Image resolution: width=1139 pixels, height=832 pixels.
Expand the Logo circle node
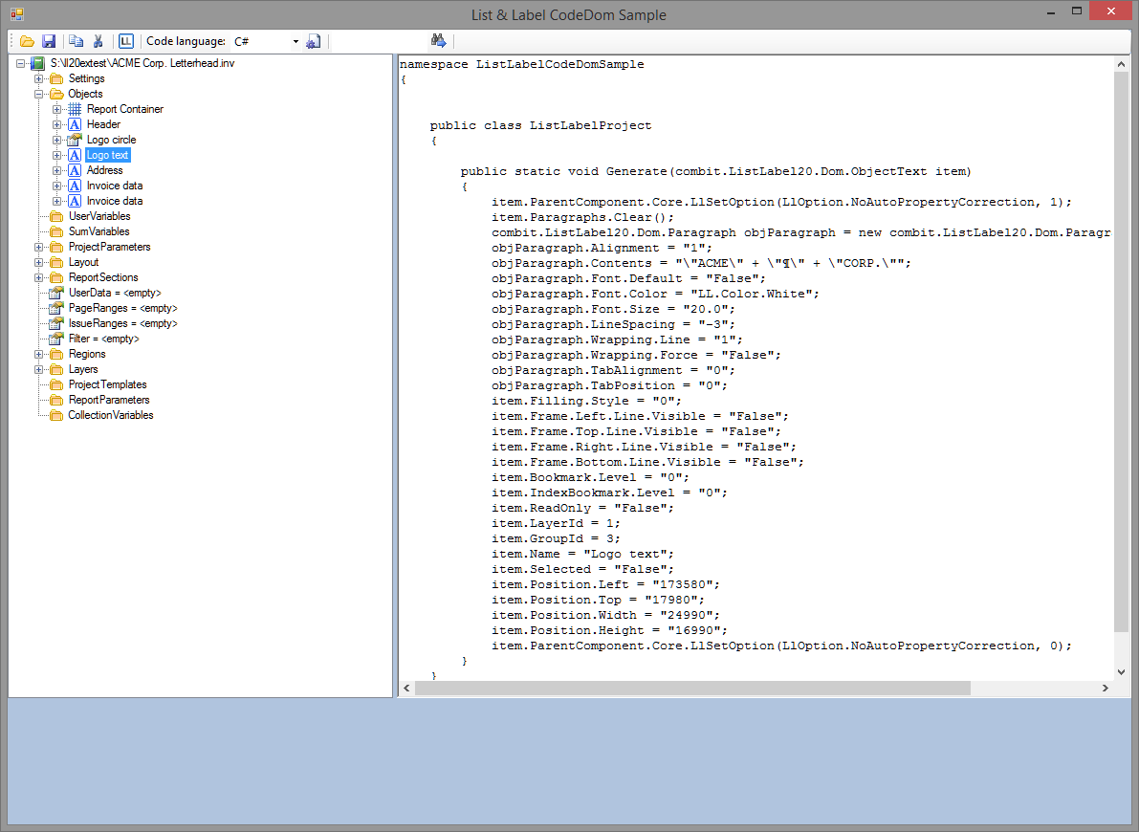(x=56, y=140)
